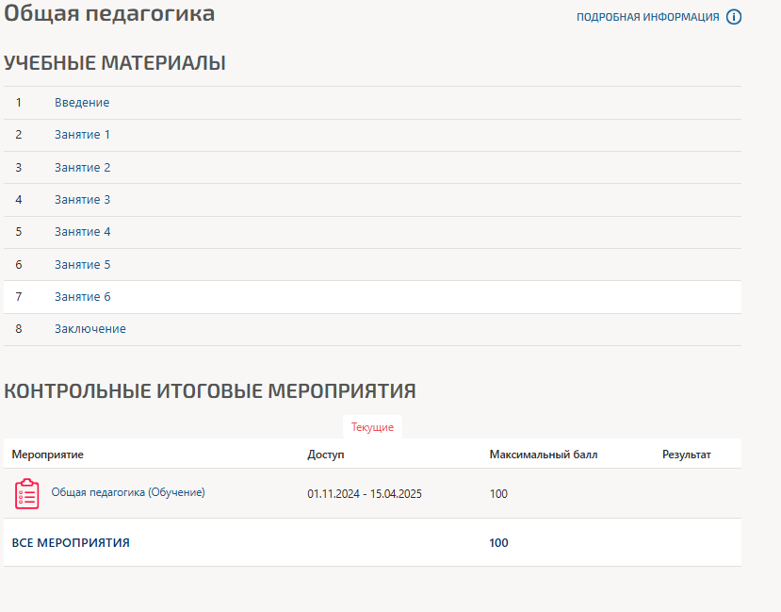Click the Мероприятие column header
781x612 pixels.
(x=48, y=455)
